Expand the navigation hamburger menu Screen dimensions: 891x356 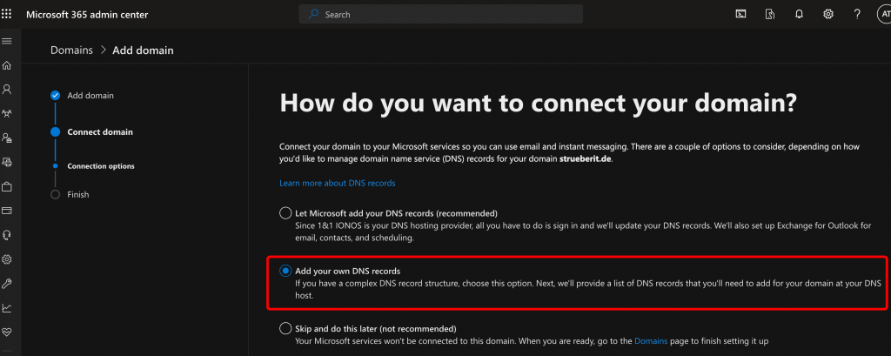click(8, 41)
